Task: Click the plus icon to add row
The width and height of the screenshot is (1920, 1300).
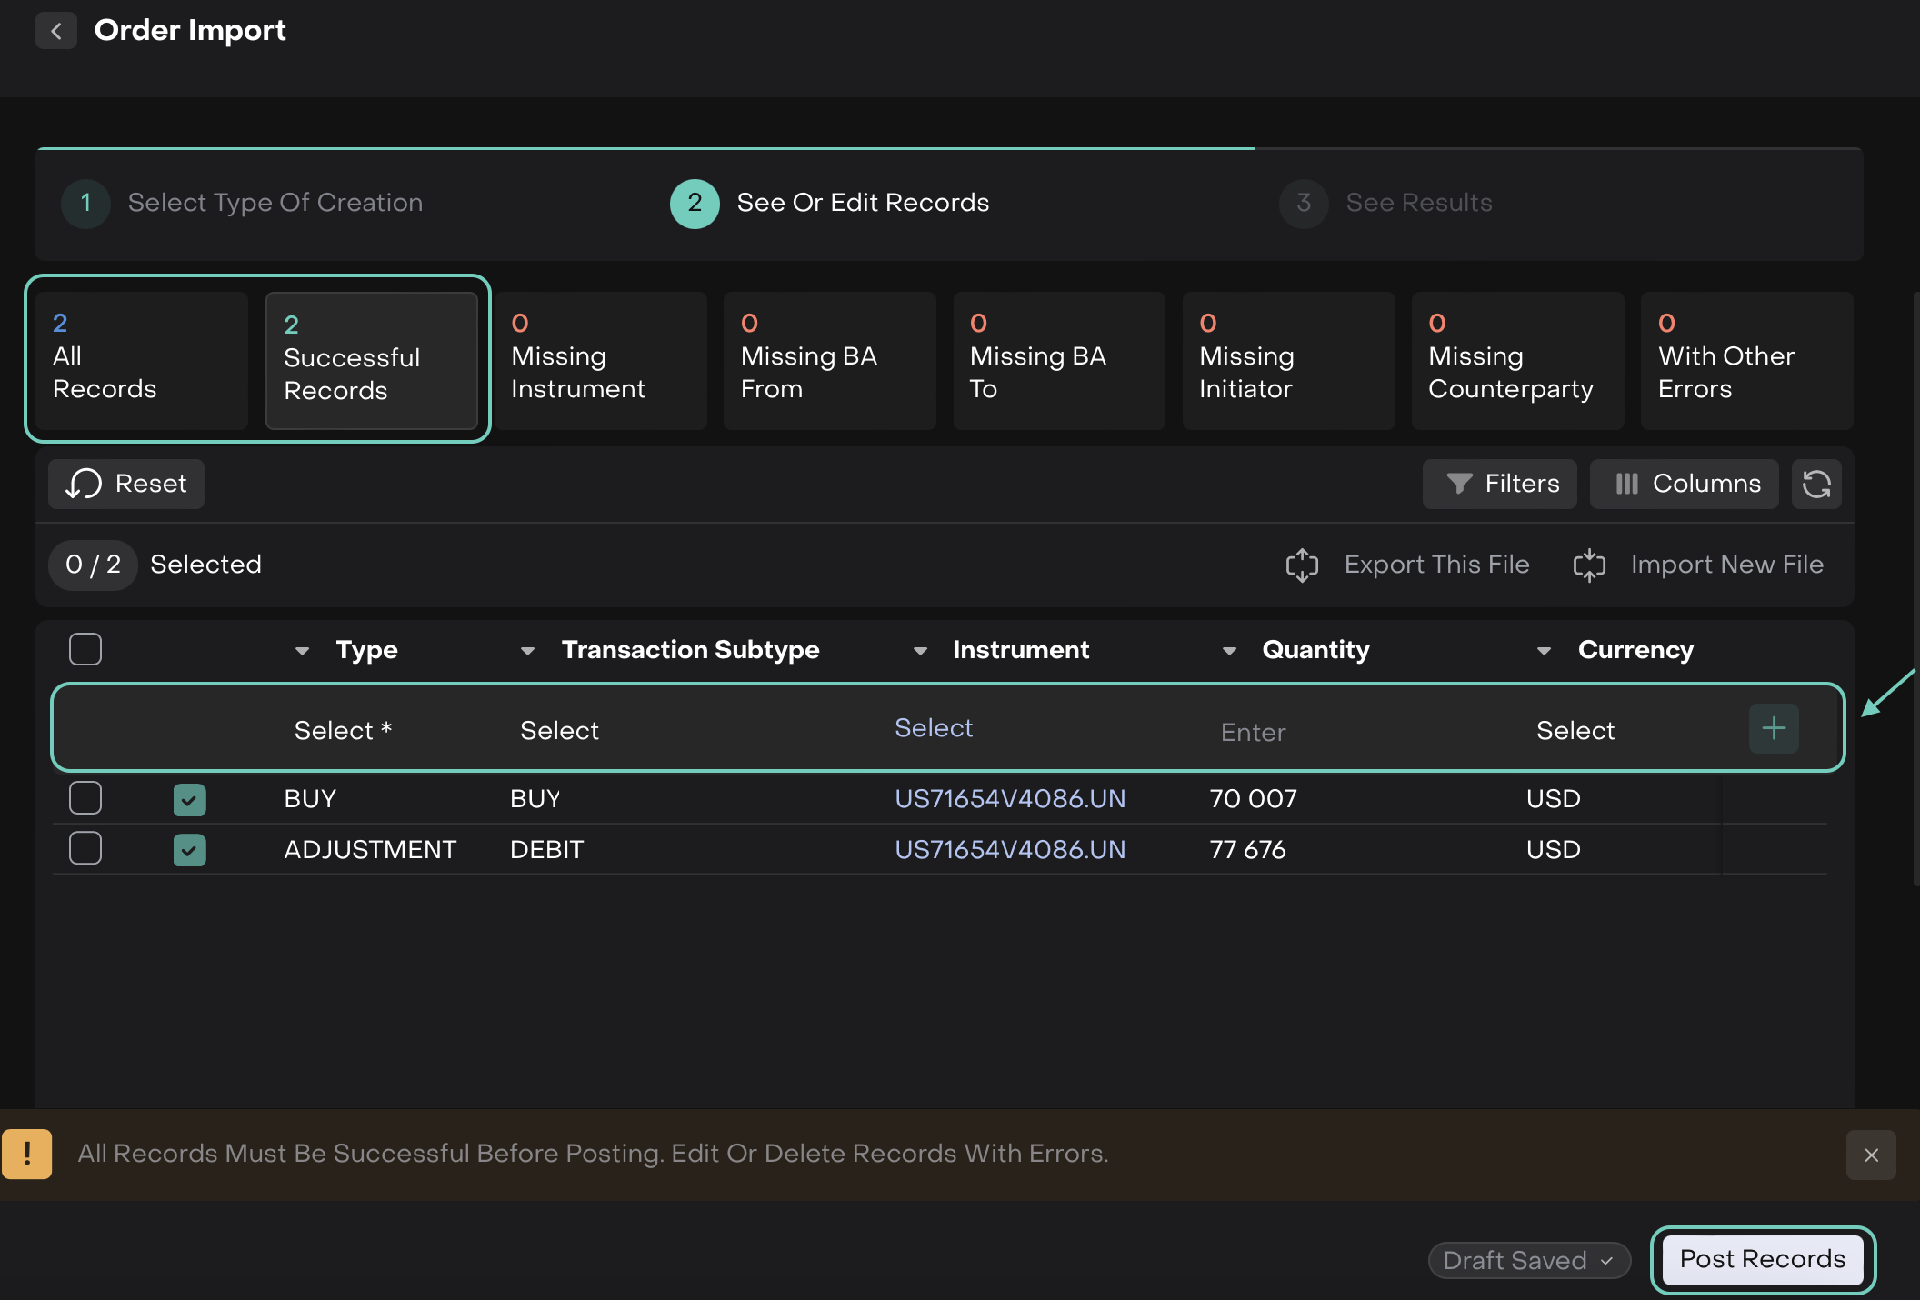Action: tap(1773, 728)
